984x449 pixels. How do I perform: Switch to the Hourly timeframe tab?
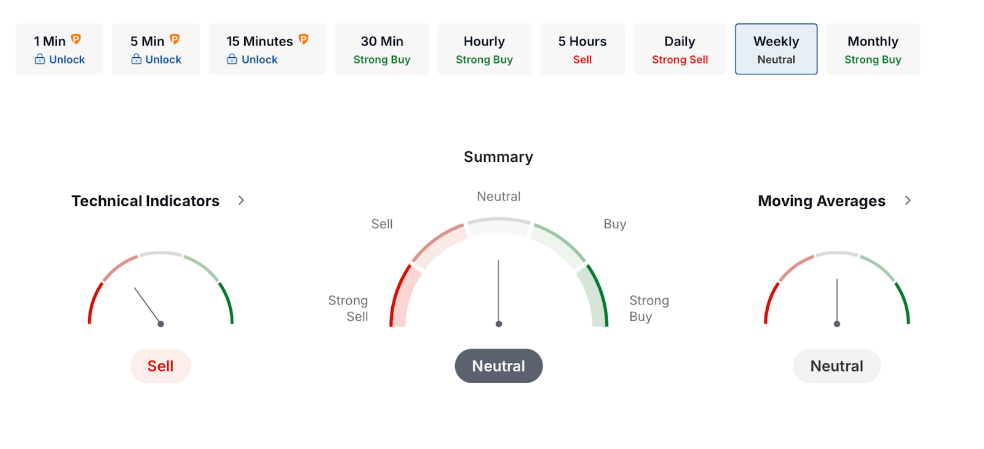point(484,49)
